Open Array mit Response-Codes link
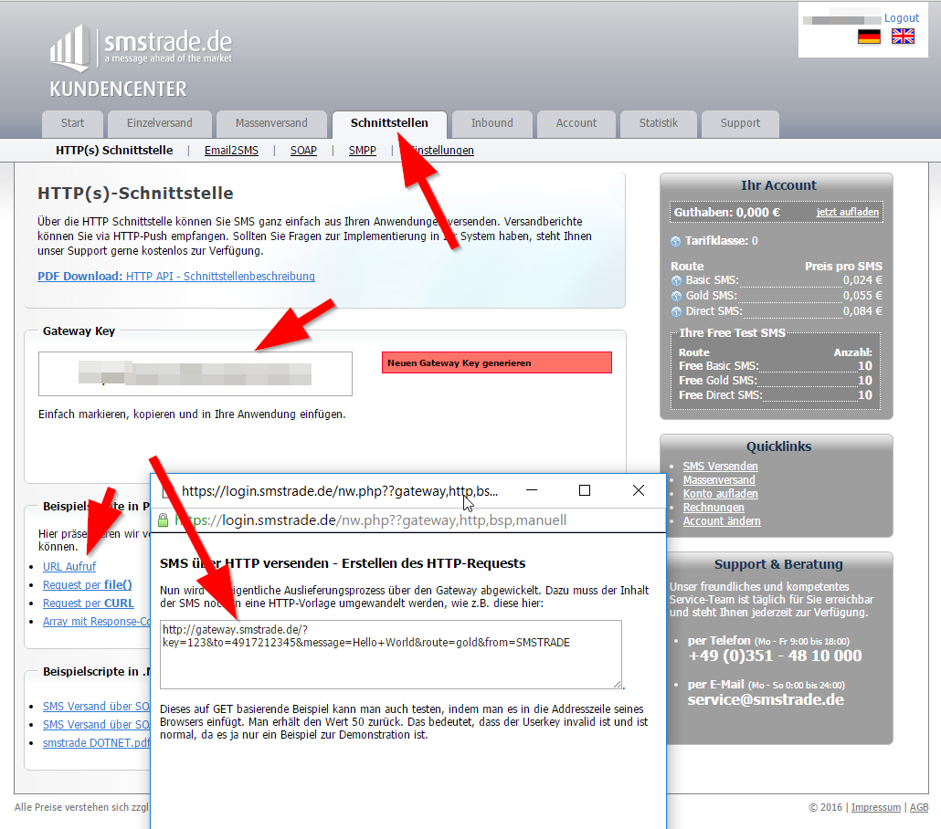Image resolution: width=941 pixels, height=829 pixels. pyautogui.click(x=96, y=622)
